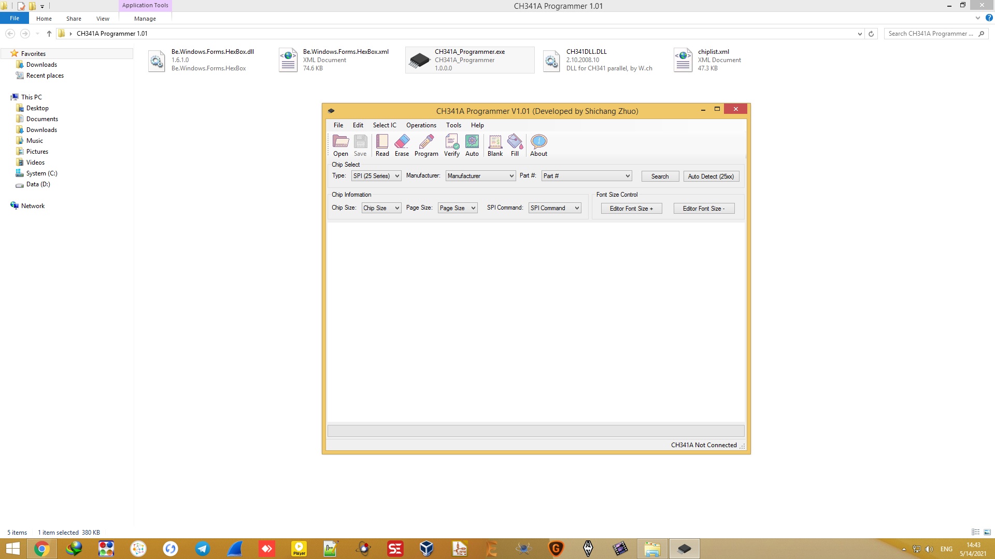Click inside the empty hex editor area

point(536,322)
